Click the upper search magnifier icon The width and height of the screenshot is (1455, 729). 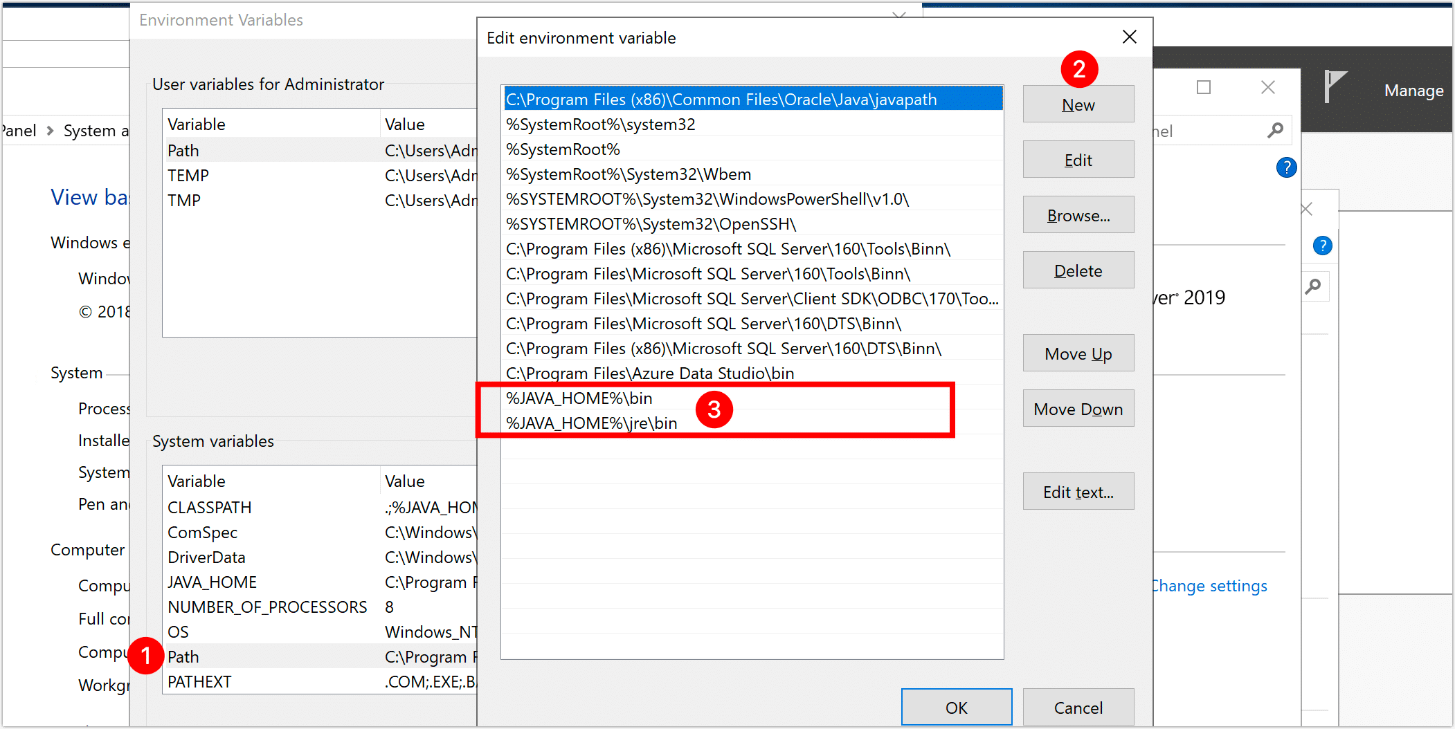(1276, 130)
